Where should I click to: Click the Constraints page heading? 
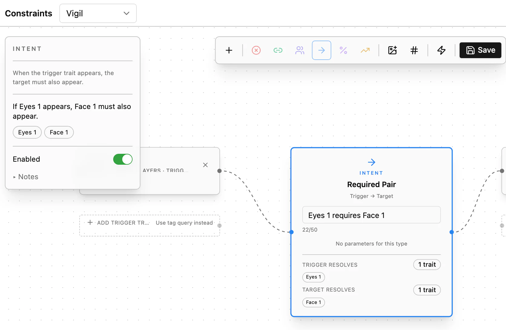pyautogui.click(x=29, y=13)
